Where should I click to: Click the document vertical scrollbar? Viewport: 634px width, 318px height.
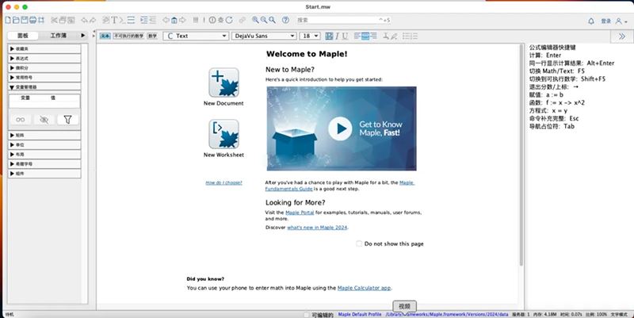pyautogui.click(x=521, y=155)
